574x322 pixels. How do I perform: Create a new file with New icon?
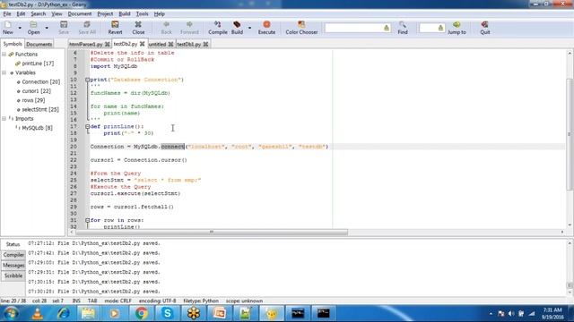coord(8,28)
